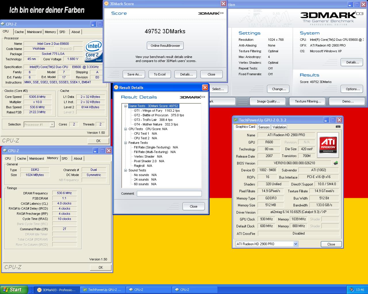Switch to TechPowerUp GPU-Z taskbar item
This screenshot has width=368, height=294.
point(103,290)
